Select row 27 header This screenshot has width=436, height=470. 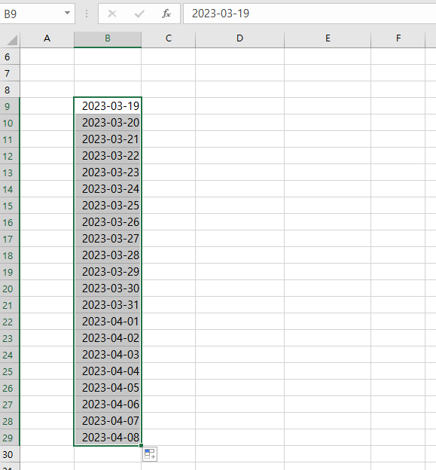pyautogui.click(x=10, y=404)
